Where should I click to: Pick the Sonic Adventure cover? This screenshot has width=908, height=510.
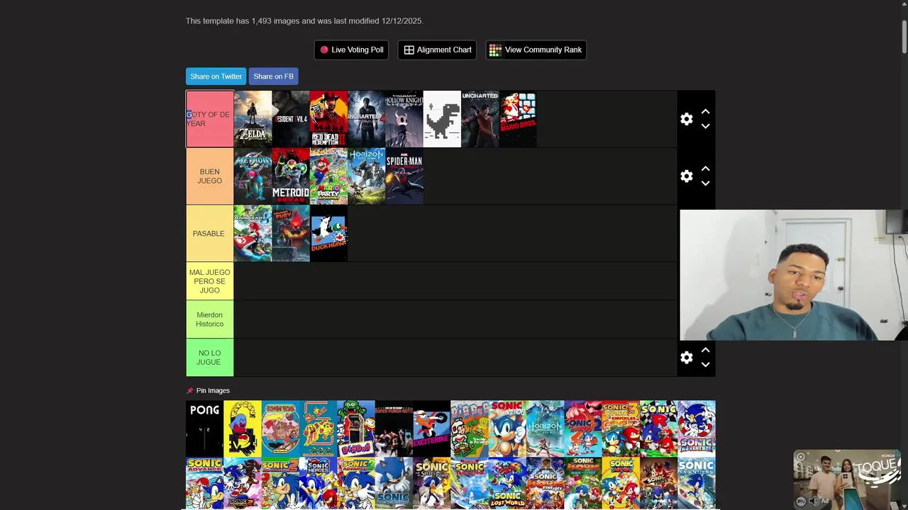(x=697, y=429)
